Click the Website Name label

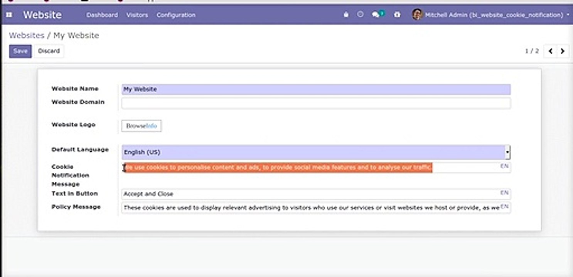(75, 88)
